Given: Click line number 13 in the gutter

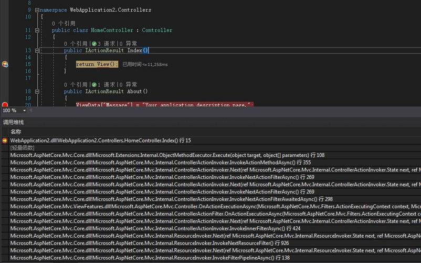Looking at the screenshot, I should 28,50.
